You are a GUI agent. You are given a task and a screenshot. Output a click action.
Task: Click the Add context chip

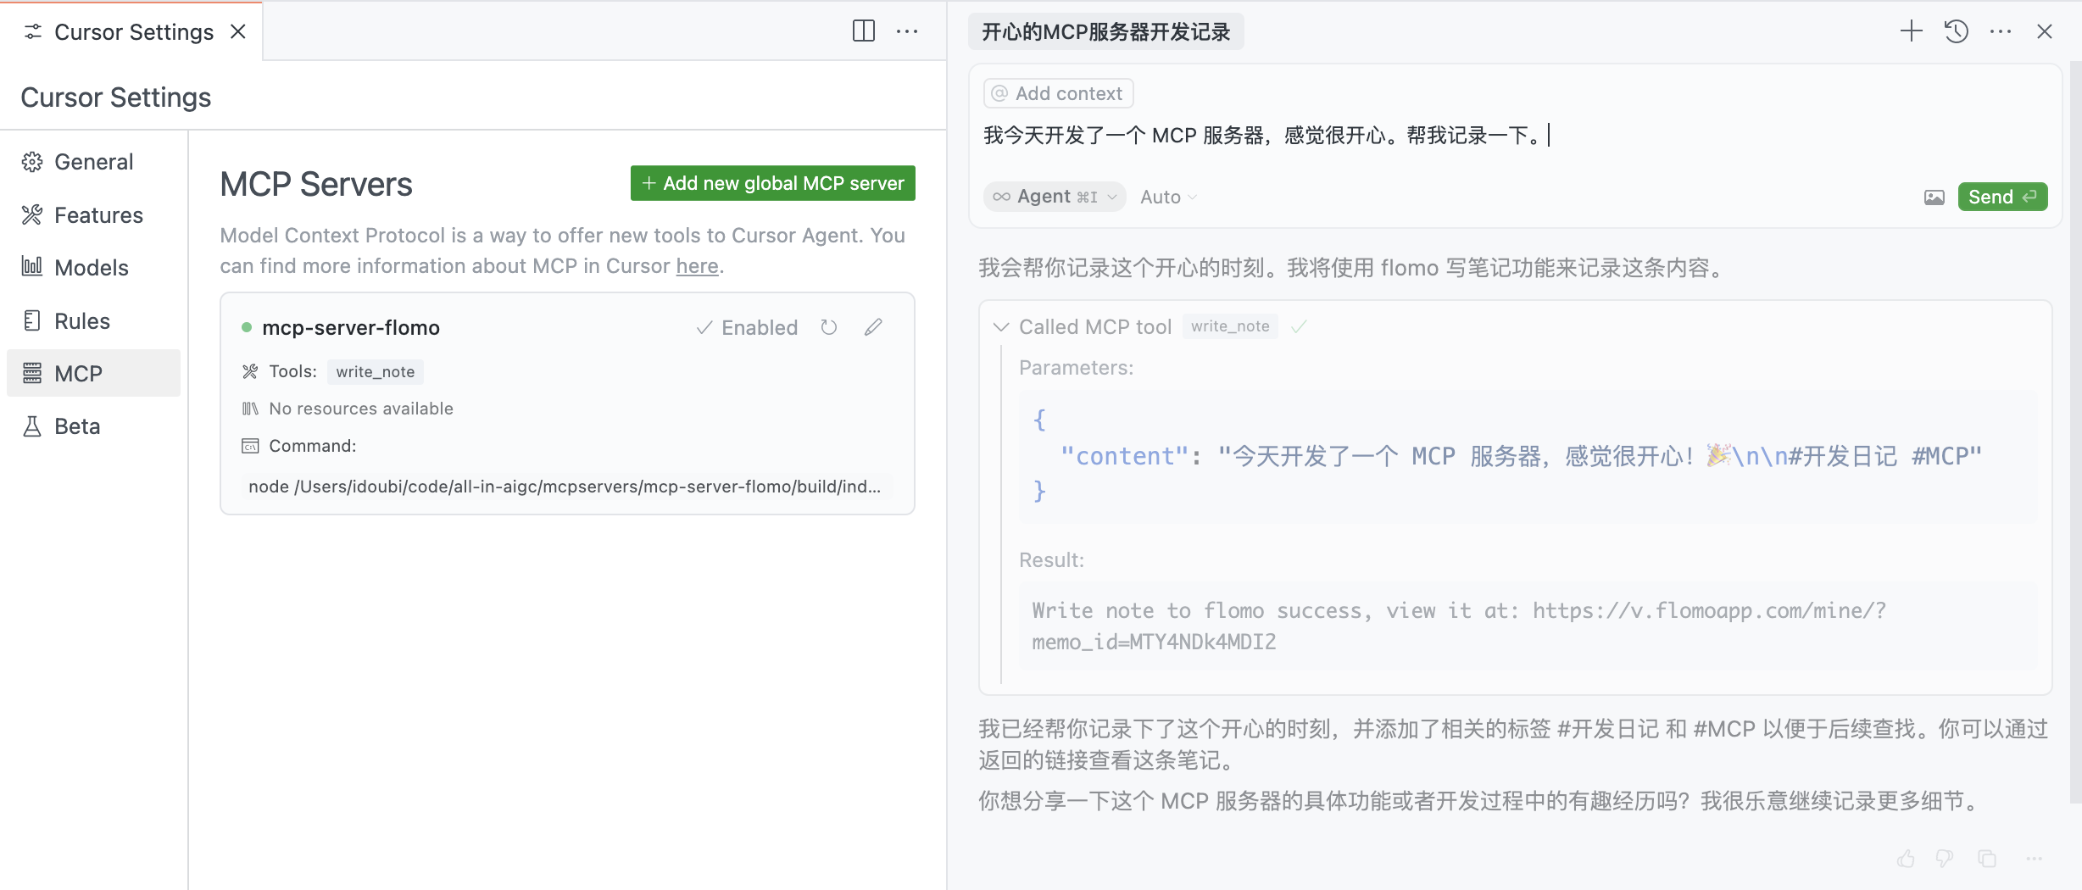[x=1058, y=93]
